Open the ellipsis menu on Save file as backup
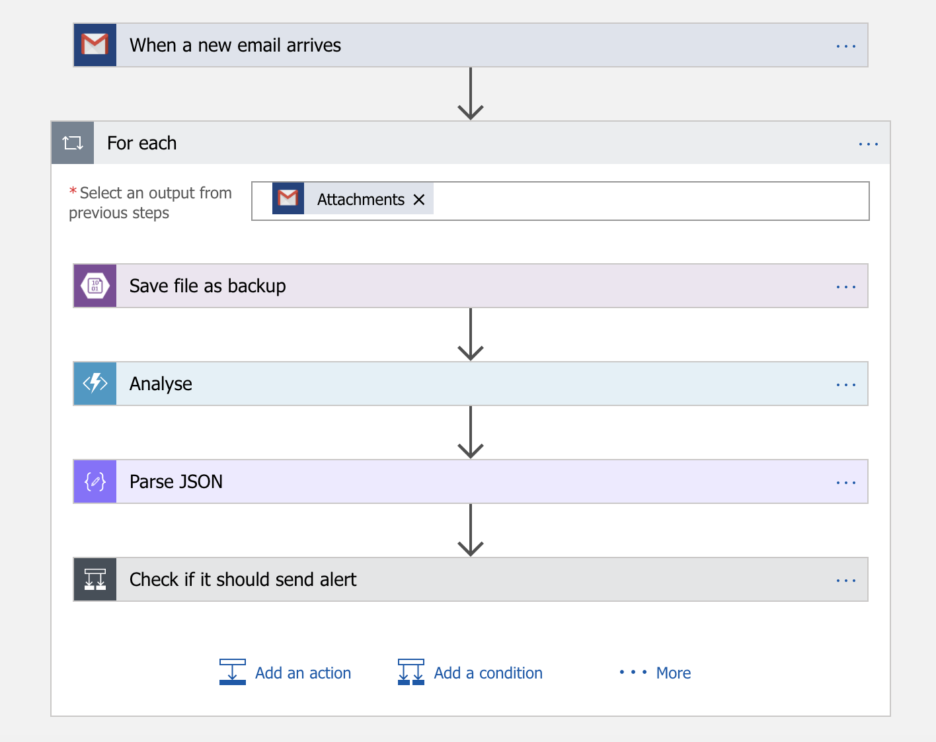 click(846, 286)
